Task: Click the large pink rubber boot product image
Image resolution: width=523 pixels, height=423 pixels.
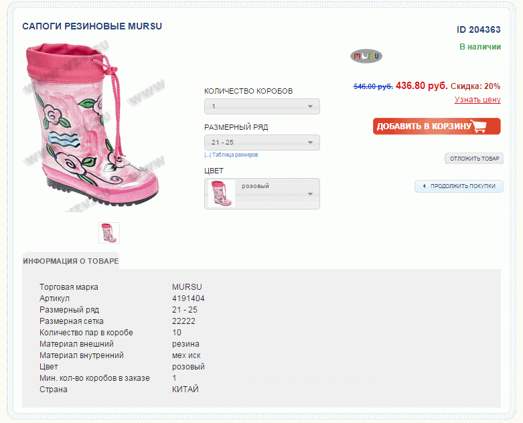Action: coord(93,126)
